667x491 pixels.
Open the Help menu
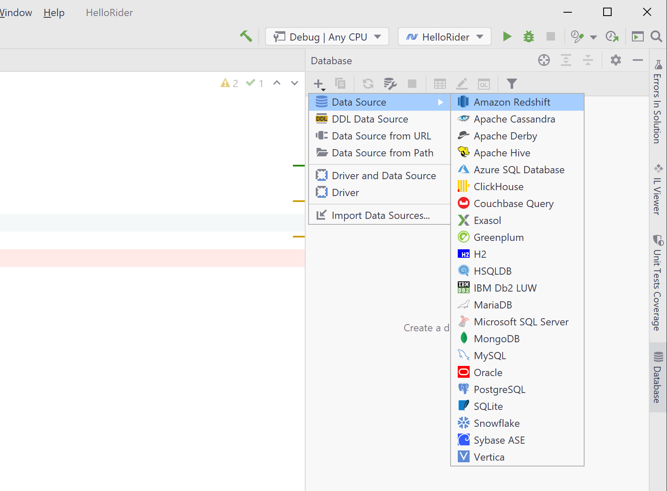point(54,13)
